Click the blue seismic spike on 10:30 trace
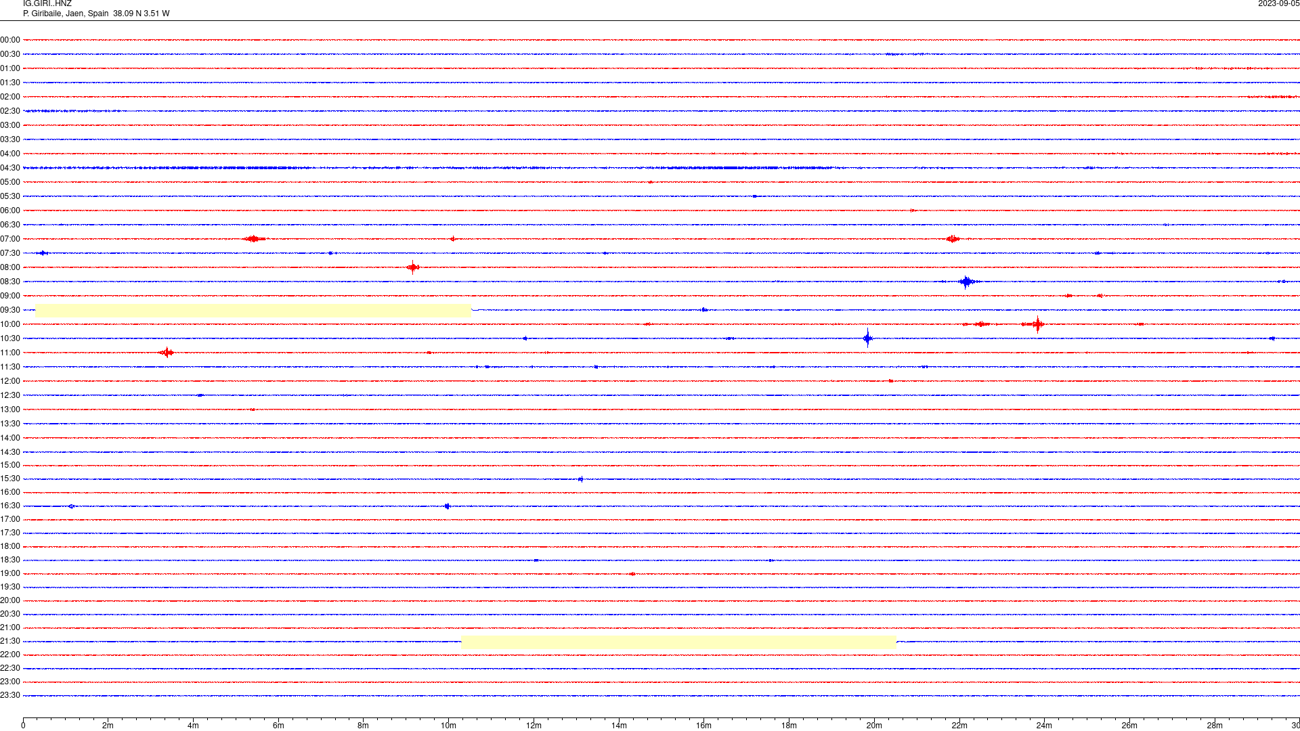Screen dimensions: 1300x731 coord(868,338)
